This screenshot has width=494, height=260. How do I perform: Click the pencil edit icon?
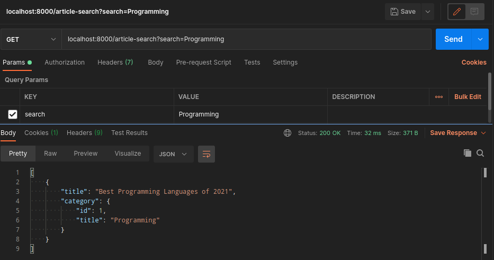coord(456,12)
